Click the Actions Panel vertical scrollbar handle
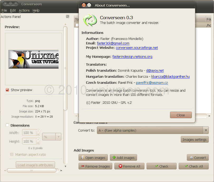This screenshot has height=182, width=214. click(65, 68)
